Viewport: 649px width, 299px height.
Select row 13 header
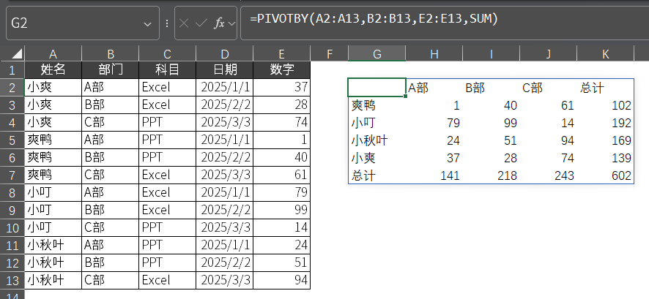(x=12, y=281)
